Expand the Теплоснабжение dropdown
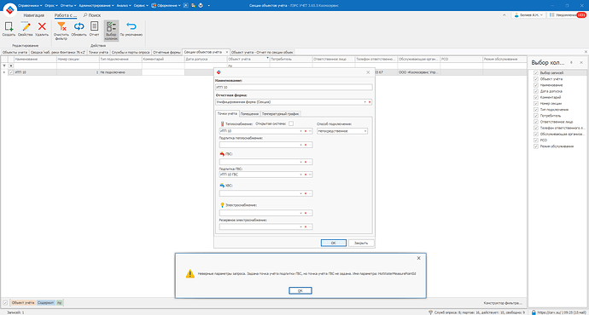 tap(300, 131)
